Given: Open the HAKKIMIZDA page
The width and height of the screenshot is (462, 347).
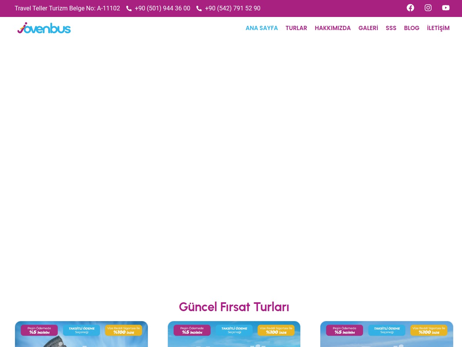Looking at the screenshot, I should click(333, 28).
